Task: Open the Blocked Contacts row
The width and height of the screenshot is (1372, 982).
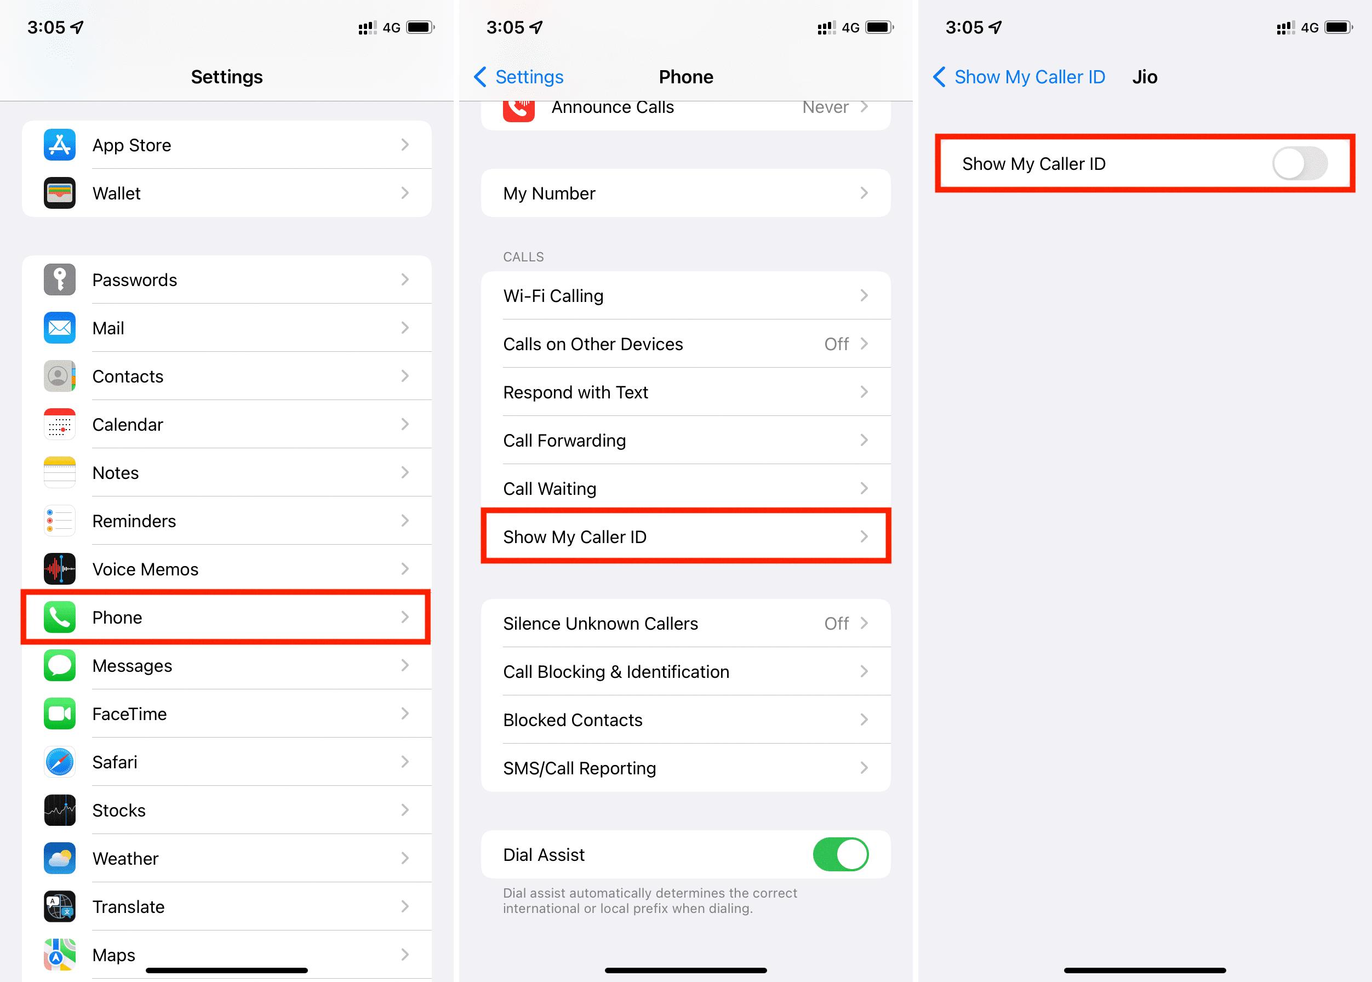Action: click(685, 720)
